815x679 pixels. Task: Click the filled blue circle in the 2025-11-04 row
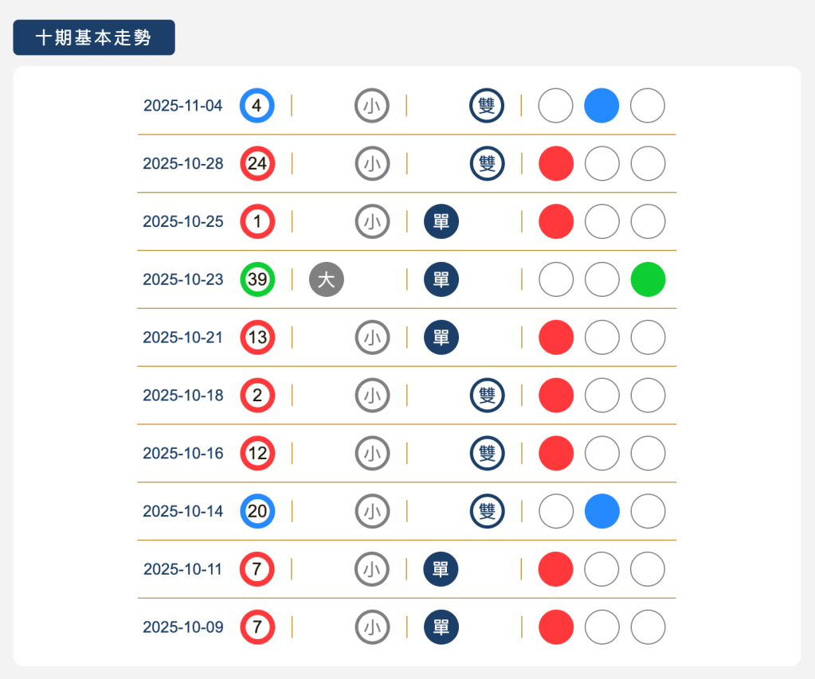pos(601,106)
